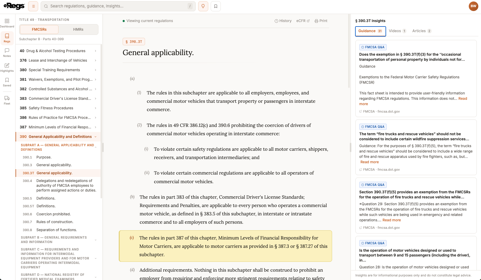This screenshot has height=280, width=481.
Task: Read more on fire trucks guidance
Action: (x=369, y=162)
